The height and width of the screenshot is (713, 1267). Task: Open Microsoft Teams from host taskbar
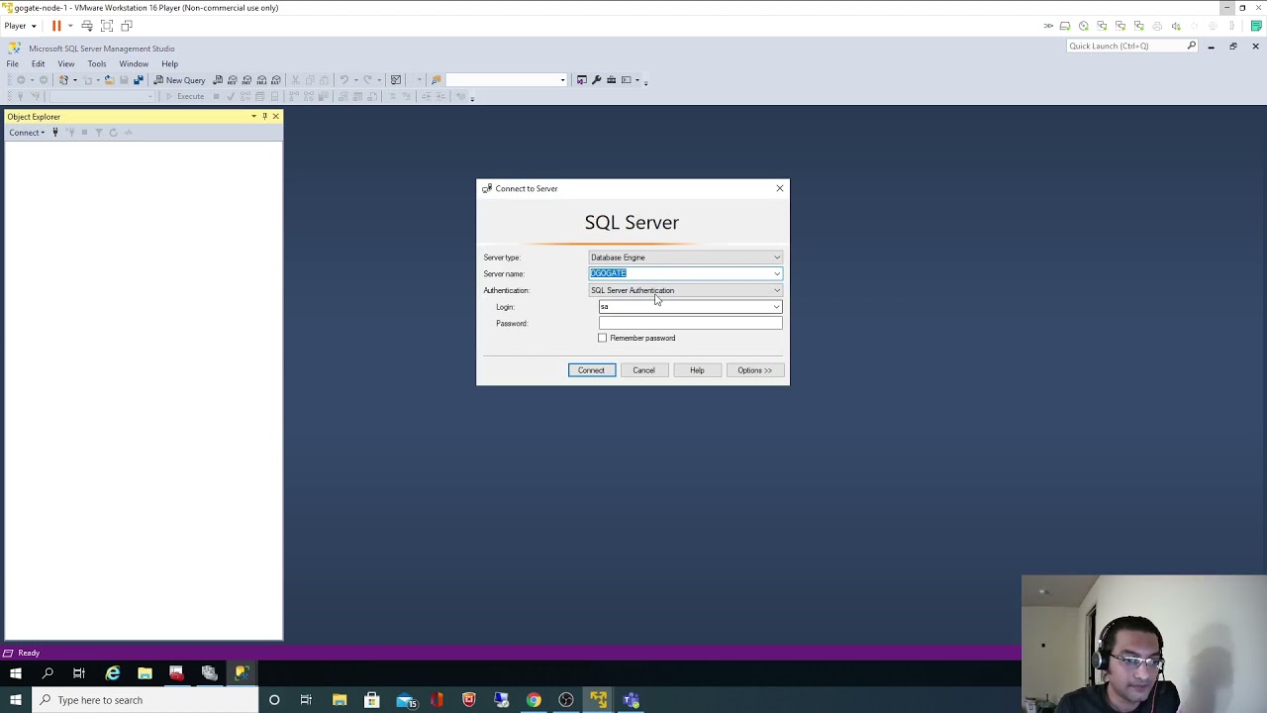coord(631,700)
